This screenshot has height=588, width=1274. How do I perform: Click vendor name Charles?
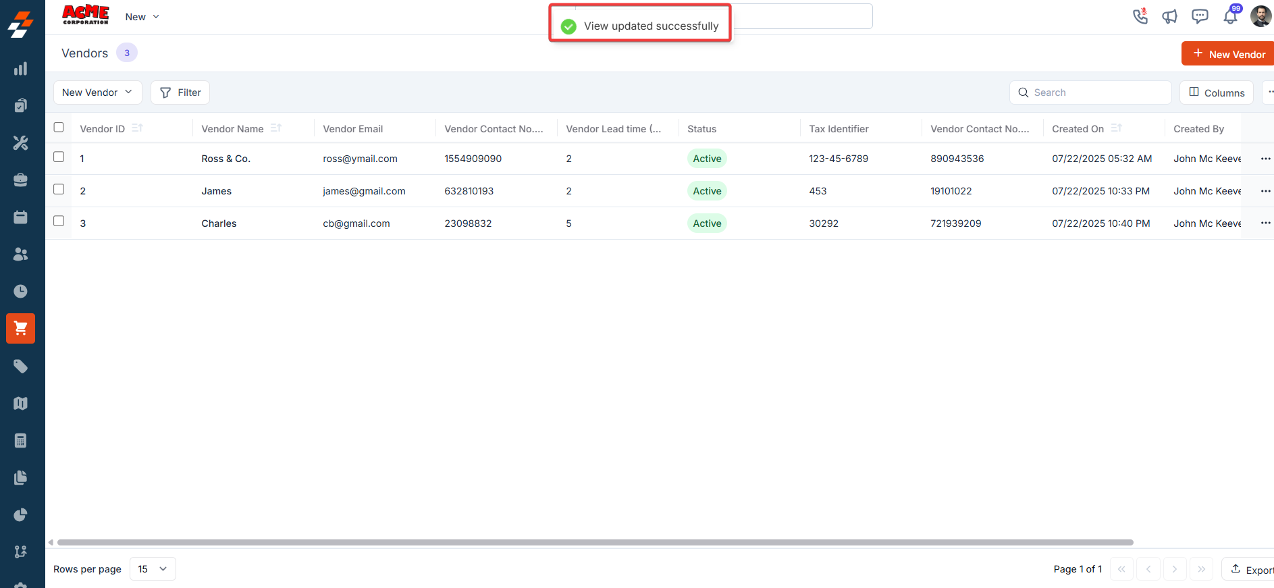pos(219,223)
